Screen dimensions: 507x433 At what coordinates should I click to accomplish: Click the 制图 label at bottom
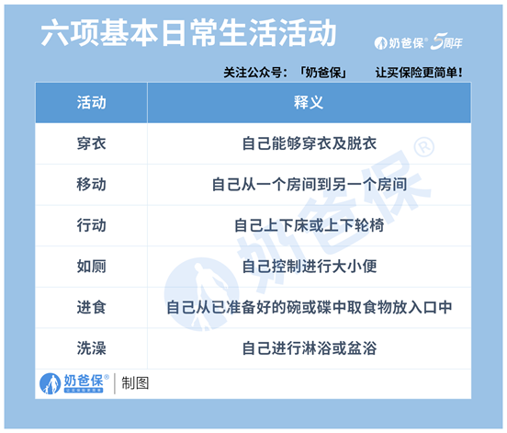(135, 383)
